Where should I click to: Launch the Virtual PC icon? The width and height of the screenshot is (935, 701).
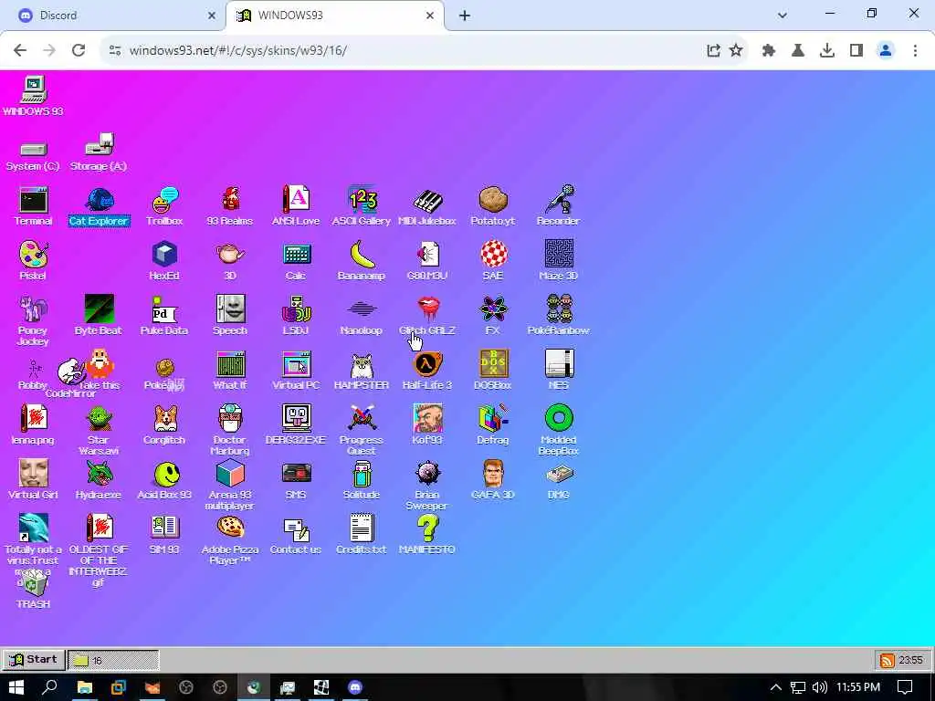[296, 364]
